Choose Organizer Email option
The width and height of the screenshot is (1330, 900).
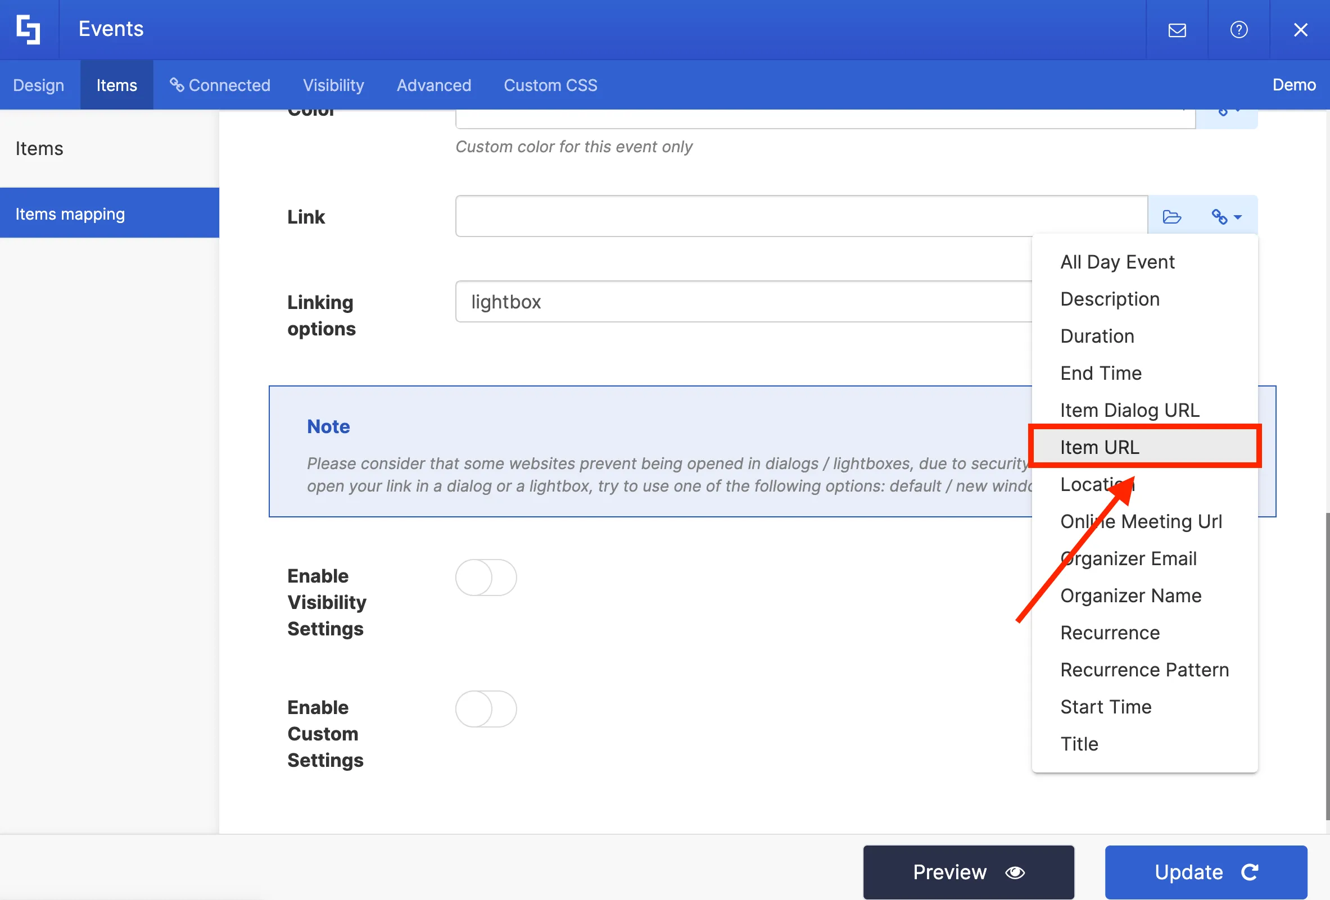(1144, 558)
